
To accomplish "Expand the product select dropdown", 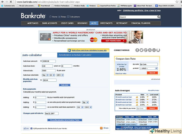I will pos(148,68).
